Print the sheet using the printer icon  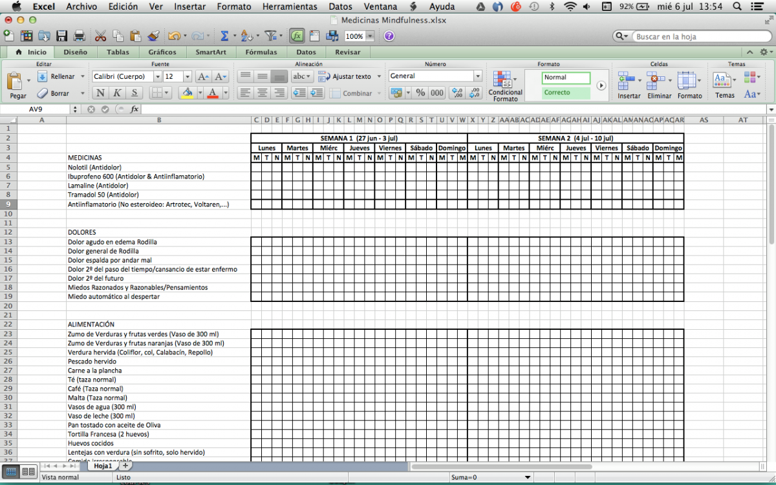[x=80, y=36]
